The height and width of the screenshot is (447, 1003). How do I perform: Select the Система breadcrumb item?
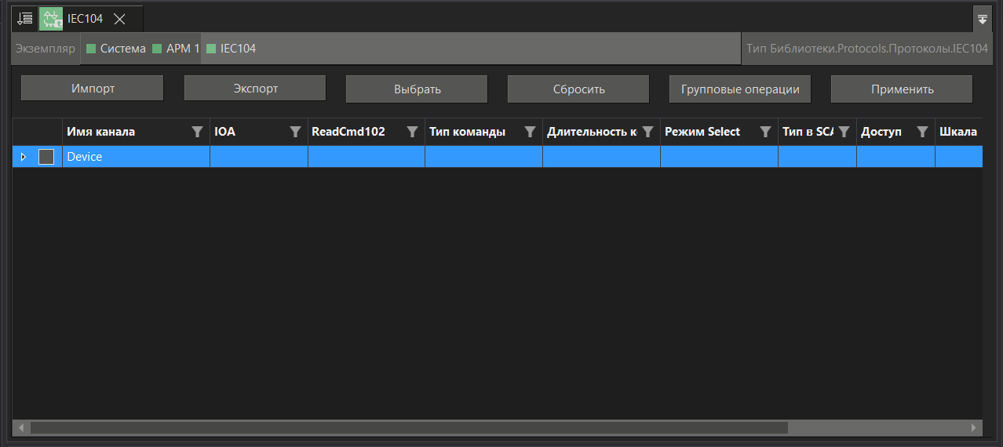[x=115, y=49]
